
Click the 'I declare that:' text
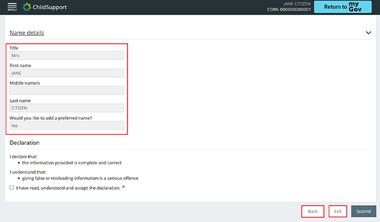point(23,157)
